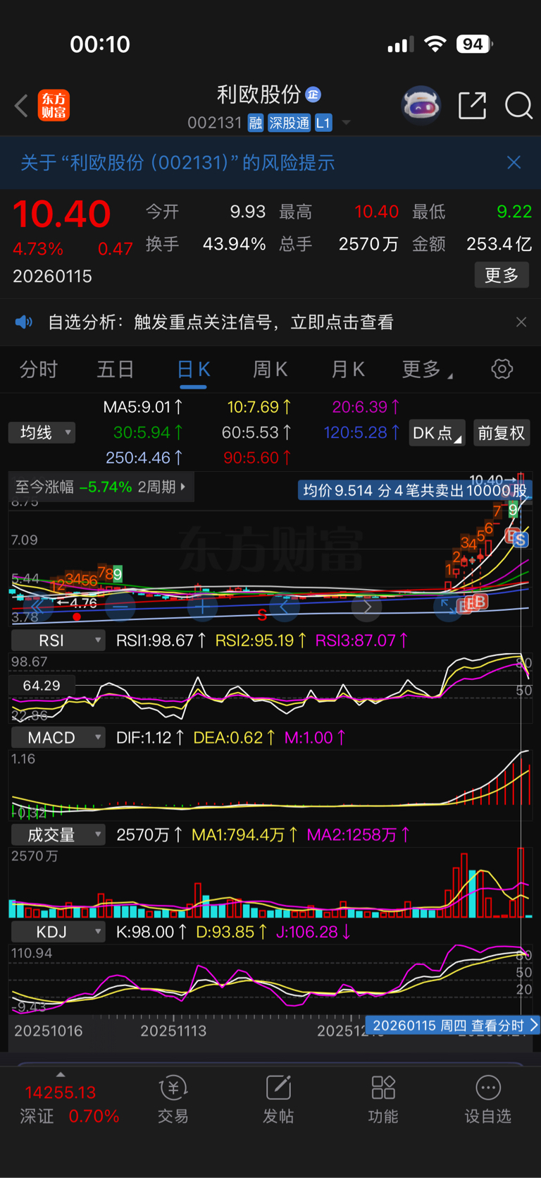Viewport: 541px width, 1178px height.
Task: Tap the 均价 9.514 trade info label
Action: point(414,490)
